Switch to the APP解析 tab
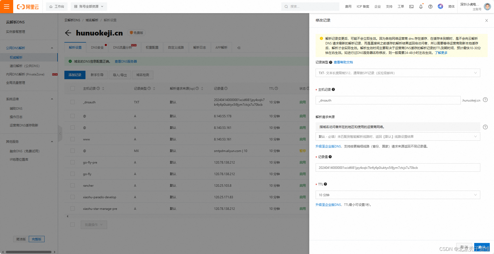 221,48
